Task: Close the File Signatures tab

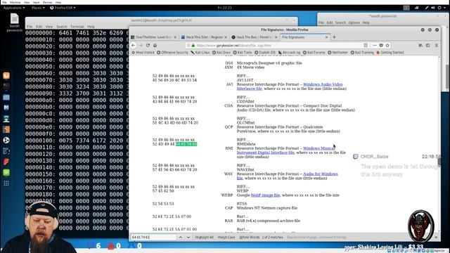Action: coord(326,37)
